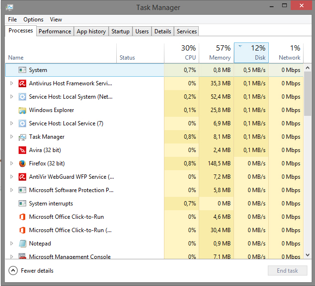The image size is (315, 286).
Task: Switch to the Performance tab
Action: click(x=55, y=31)
